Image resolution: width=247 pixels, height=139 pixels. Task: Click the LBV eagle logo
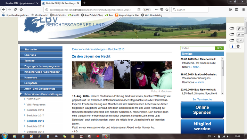point(34,25)
